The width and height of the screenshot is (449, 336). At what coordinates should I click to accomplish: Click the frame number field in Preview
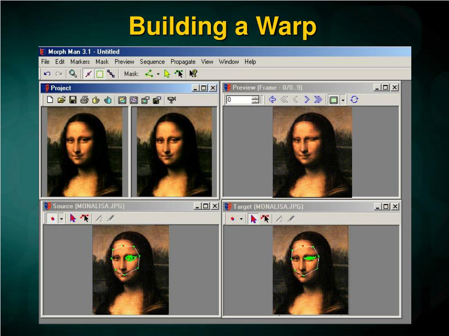click(239, 100)
